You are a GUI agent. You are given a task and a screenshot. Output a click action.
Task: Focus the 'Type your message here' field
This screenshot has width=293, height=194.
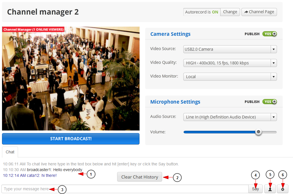tap(125, 189)
